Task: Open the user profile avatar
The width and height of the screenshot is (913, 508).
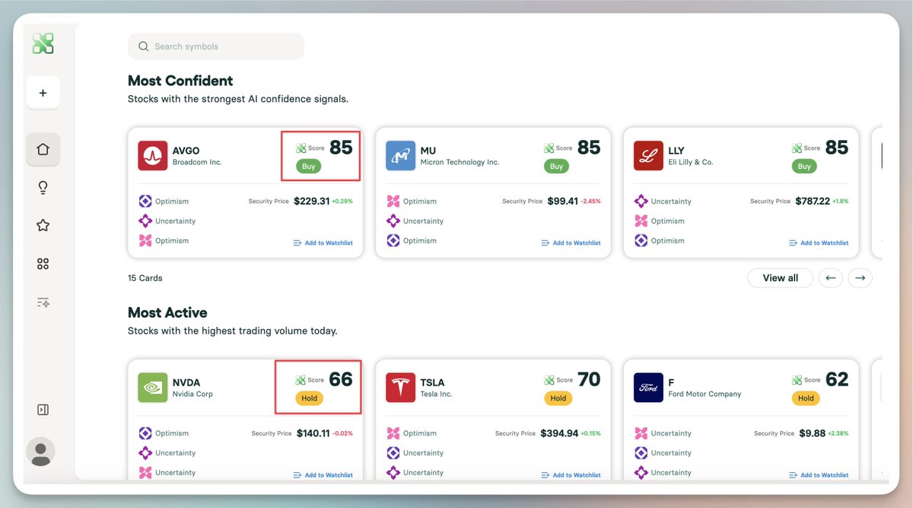Action: pyautogui.click(x=40, y=452)
